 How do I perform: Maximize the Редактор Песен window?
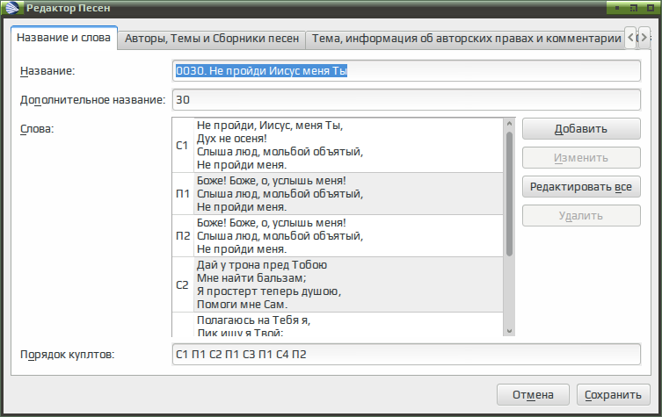click(x=634, y=8)
